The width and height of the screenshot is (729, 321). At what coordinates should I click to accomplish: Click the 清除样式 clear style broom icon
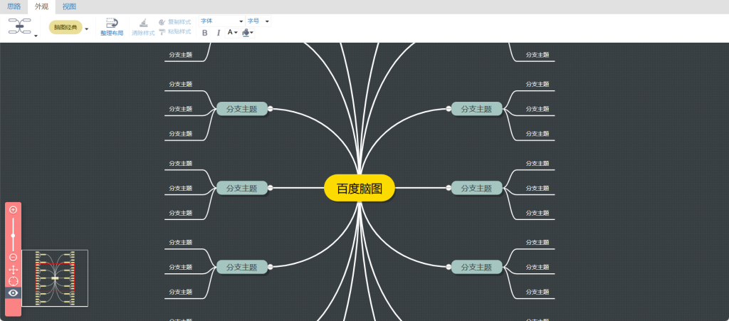pyautogui.click(x=143, y=23)
